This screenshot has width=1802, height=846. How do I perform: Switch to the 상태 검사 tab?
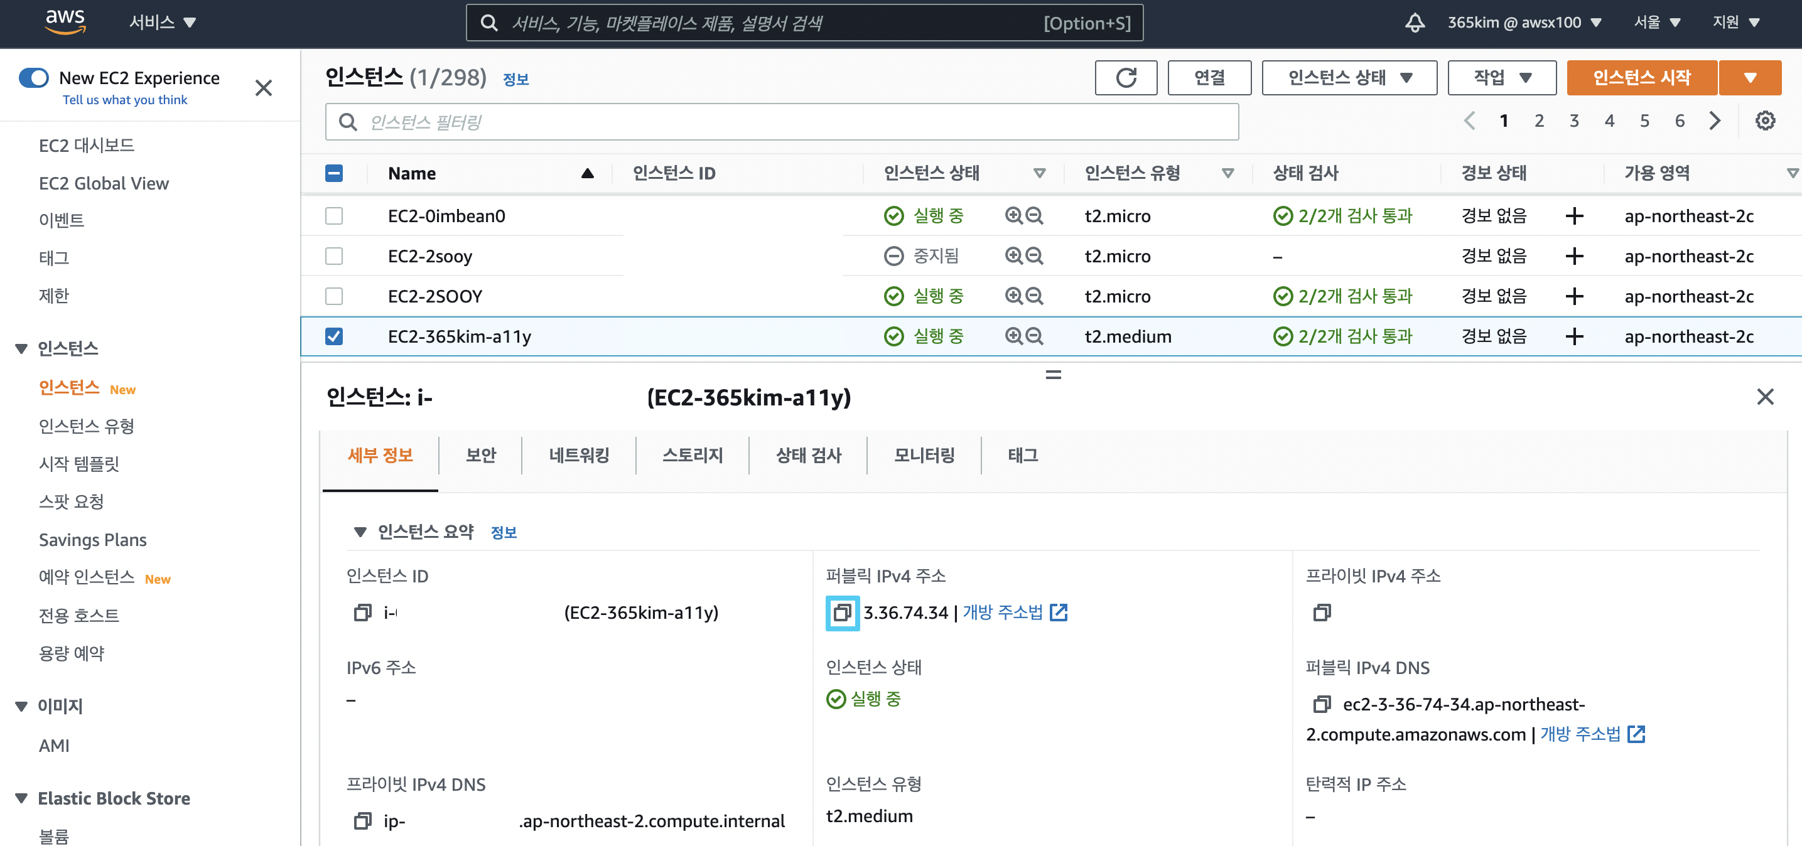pyautogui.click(x=808, y=455)
